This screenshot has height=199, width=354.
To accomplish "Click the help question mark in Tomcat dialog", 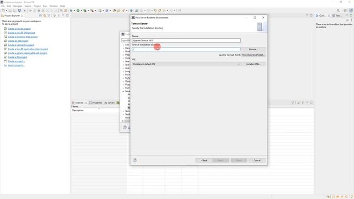I will 135,160.
